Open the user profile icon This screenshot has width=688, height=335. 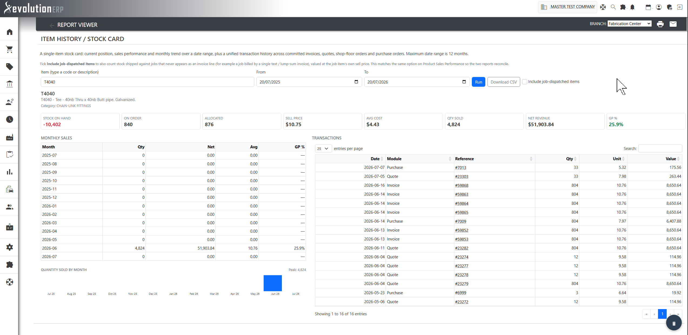[659, 7]
